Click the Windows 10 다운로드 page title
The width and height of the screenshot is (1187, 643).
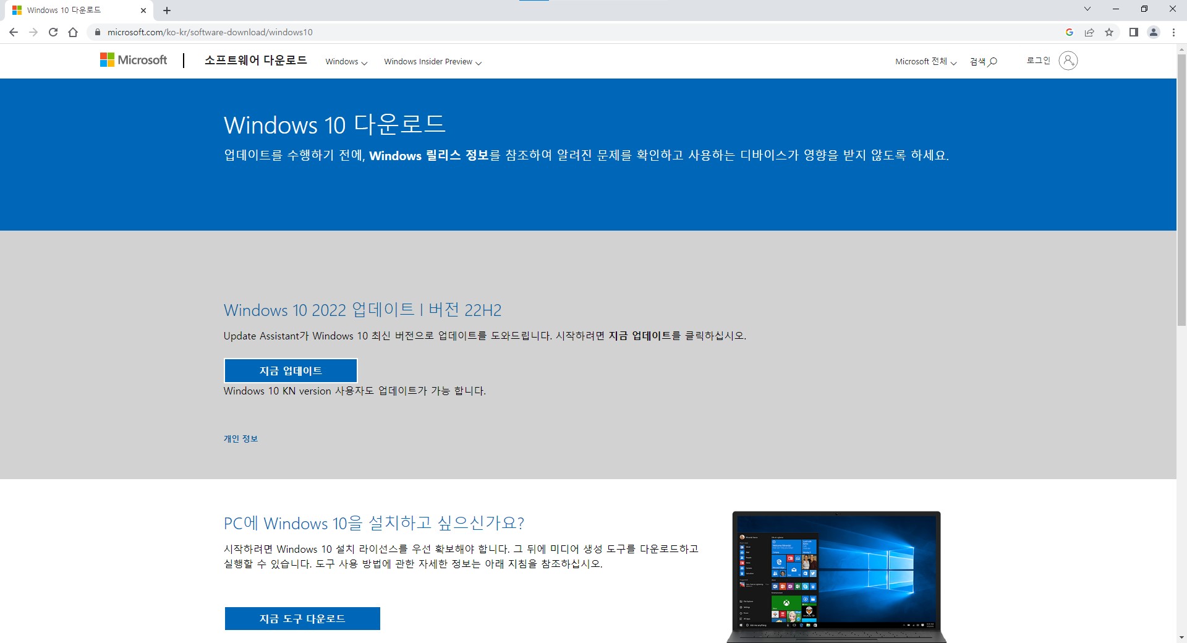click(334, 125)
